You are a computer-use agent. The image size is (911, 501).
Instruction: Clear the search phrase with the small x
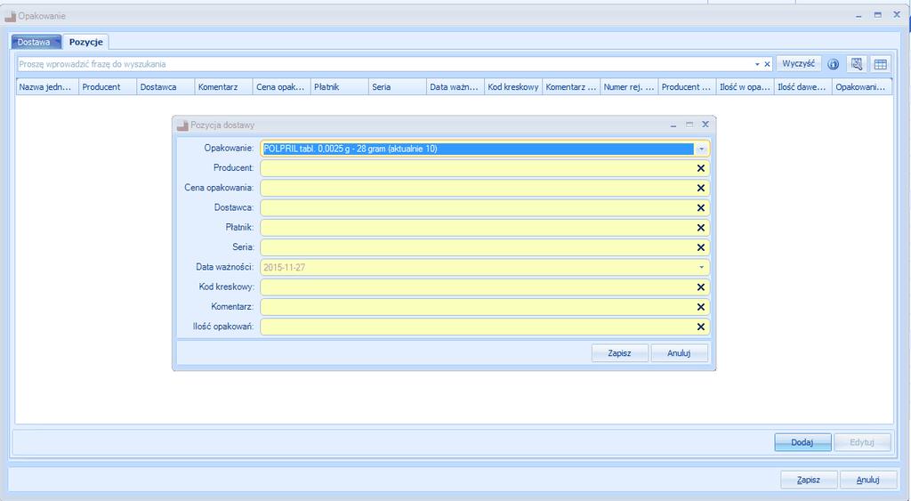coord(767,64)
